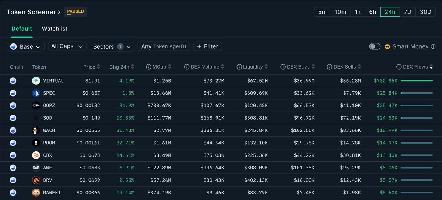Screen dimensions: 442x200
Task: Sort by Liquidity column arrows
Action: click(266, 67)
